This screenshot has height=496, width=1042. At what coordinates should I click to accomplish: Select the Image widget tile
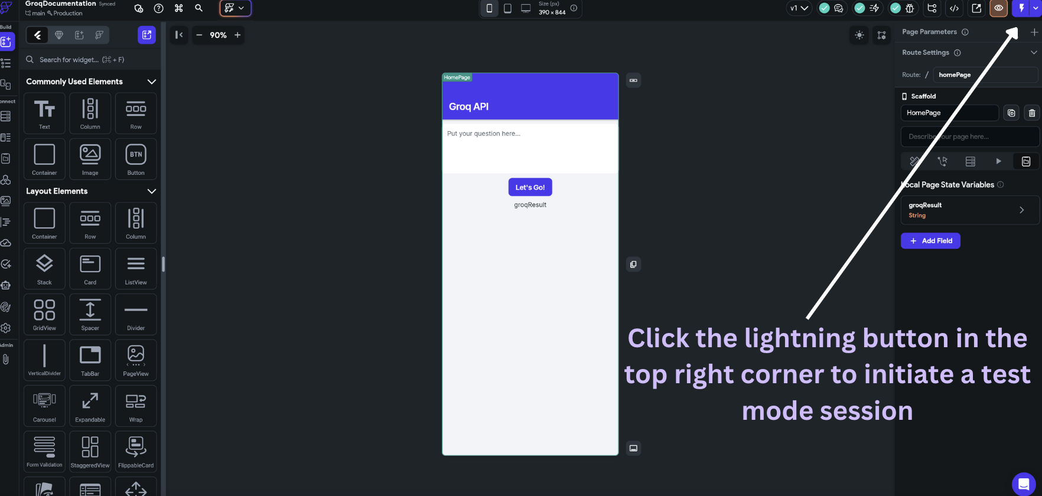(90, 159)
